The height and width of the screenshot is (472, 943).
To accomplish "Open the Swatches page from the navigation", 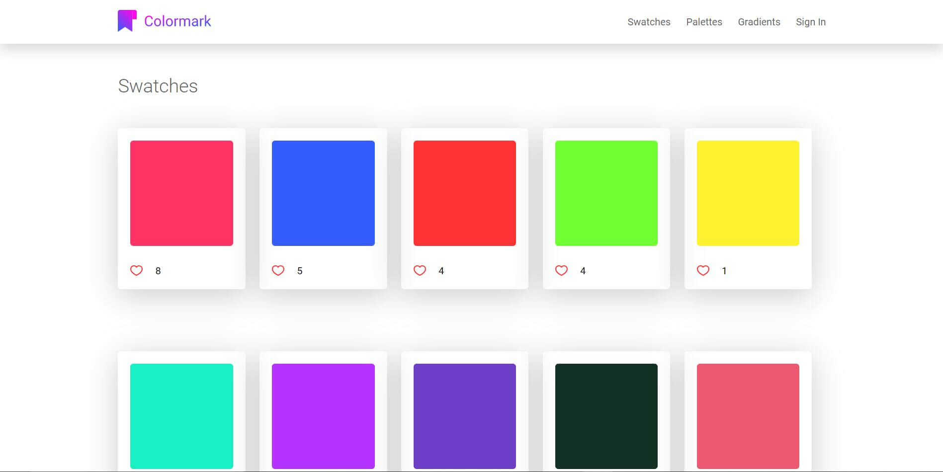I will (649, 22).
